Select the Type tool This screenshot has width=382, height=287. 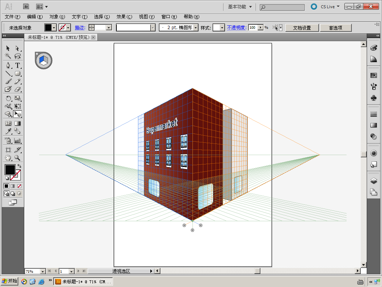coord(18,65)
